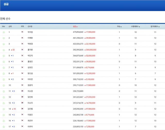
Task: Click the flag icon next to 이주미
Action: point(22,127)
